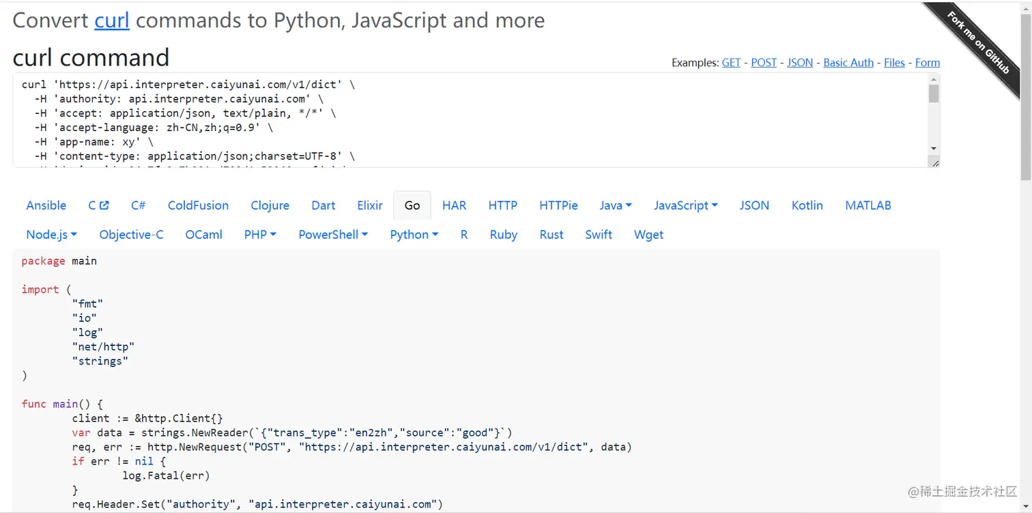Click the curl hyperlink in heading
The height and width of the screenshot is (513, 1032).
[x=112, y=20]
